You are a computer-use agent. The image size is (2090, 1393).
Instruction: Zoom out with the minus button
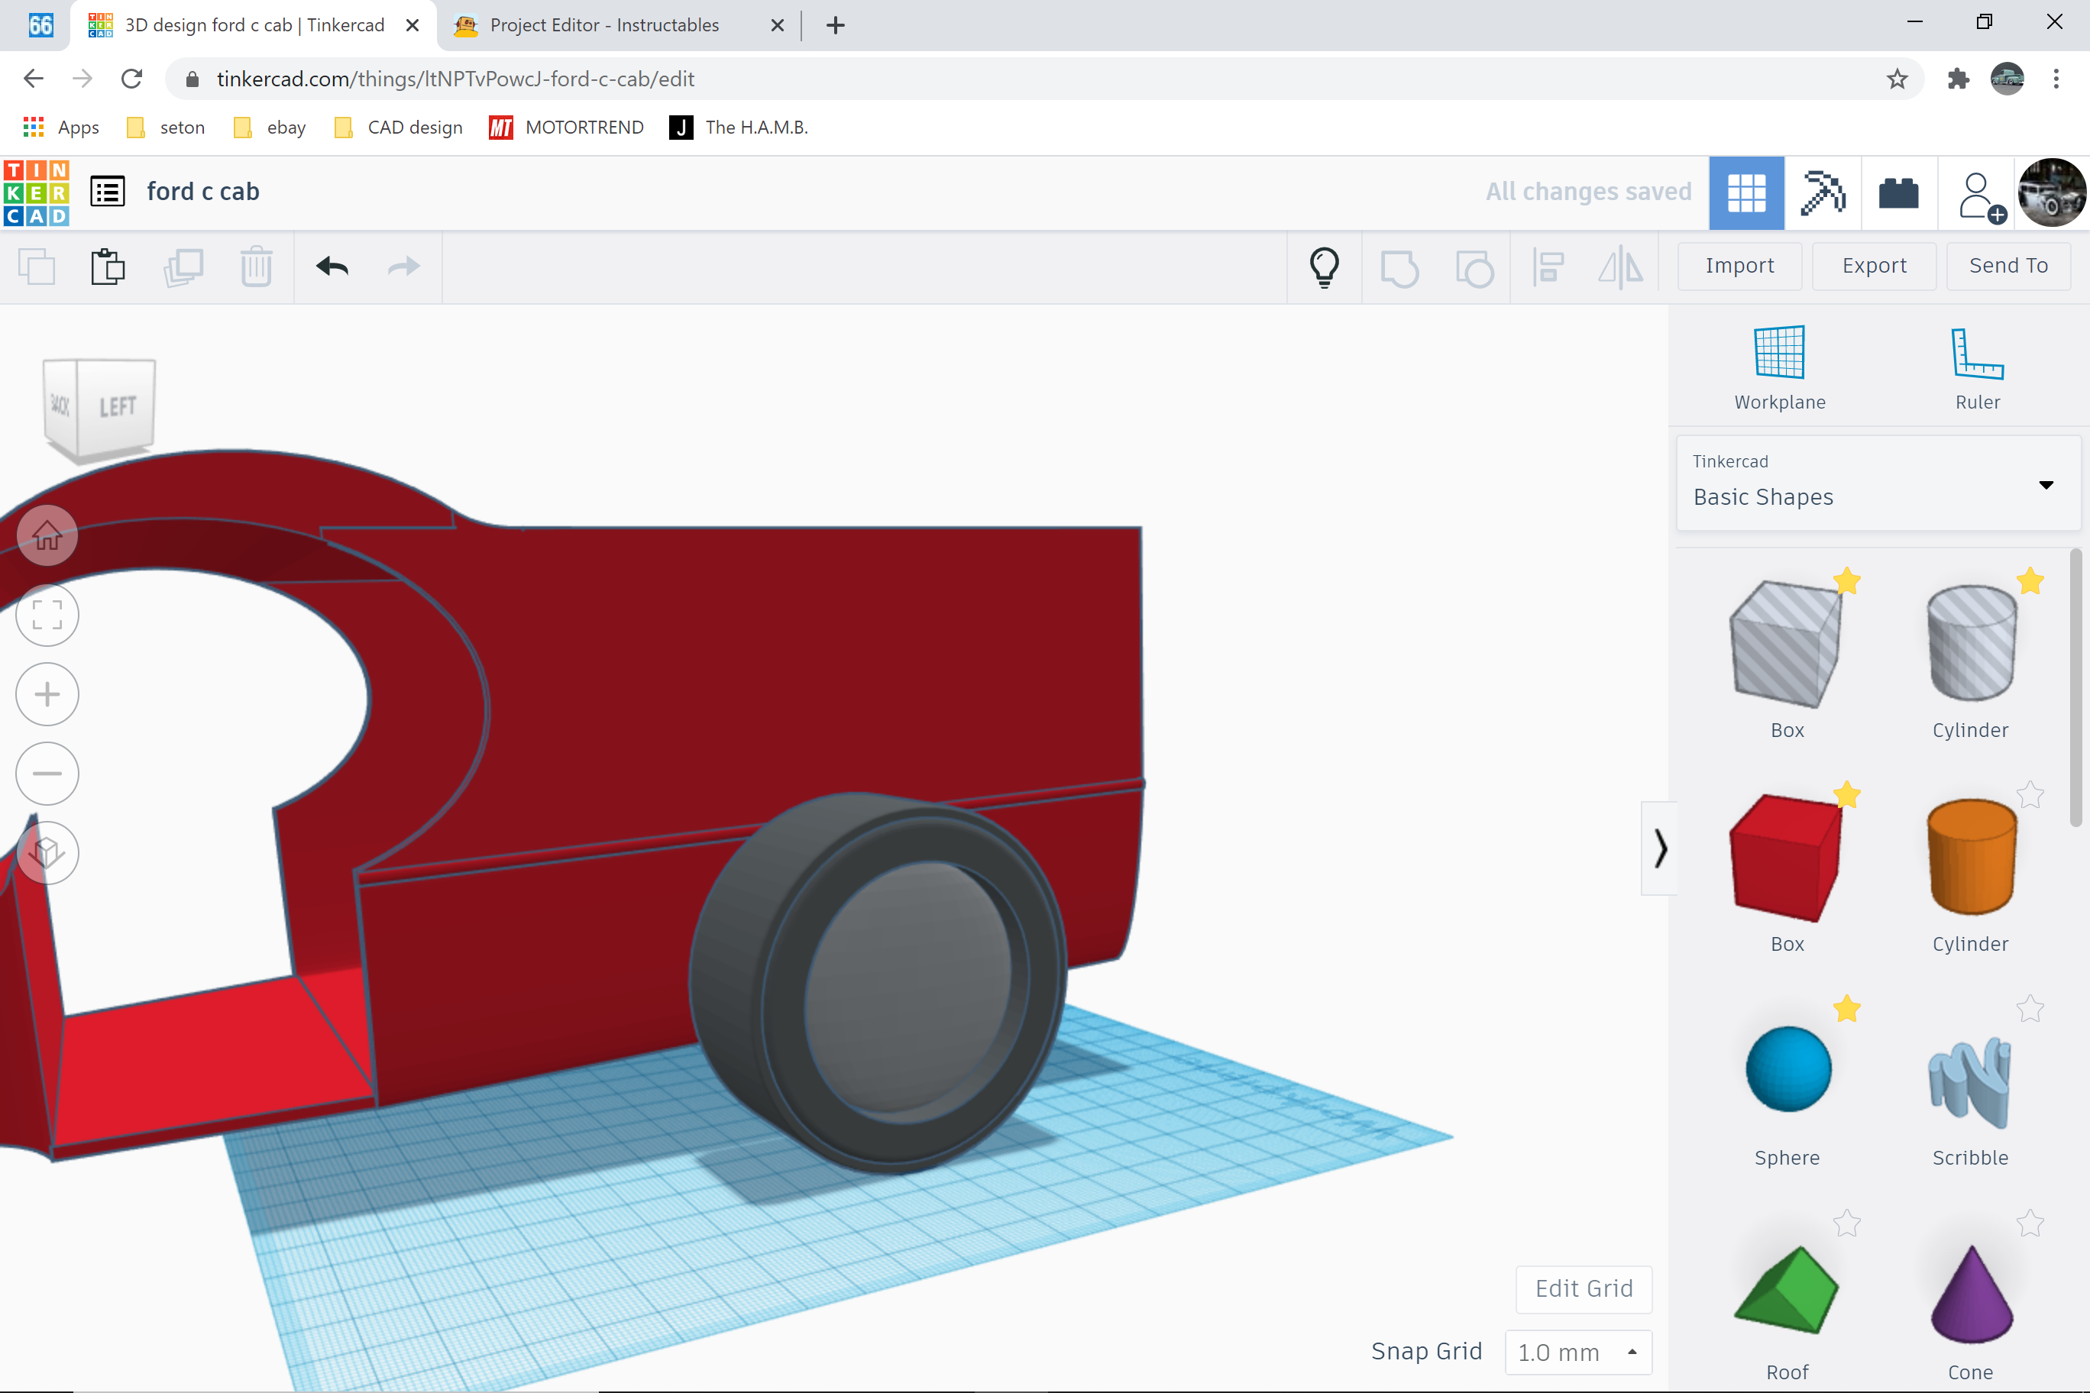point(47,773)
